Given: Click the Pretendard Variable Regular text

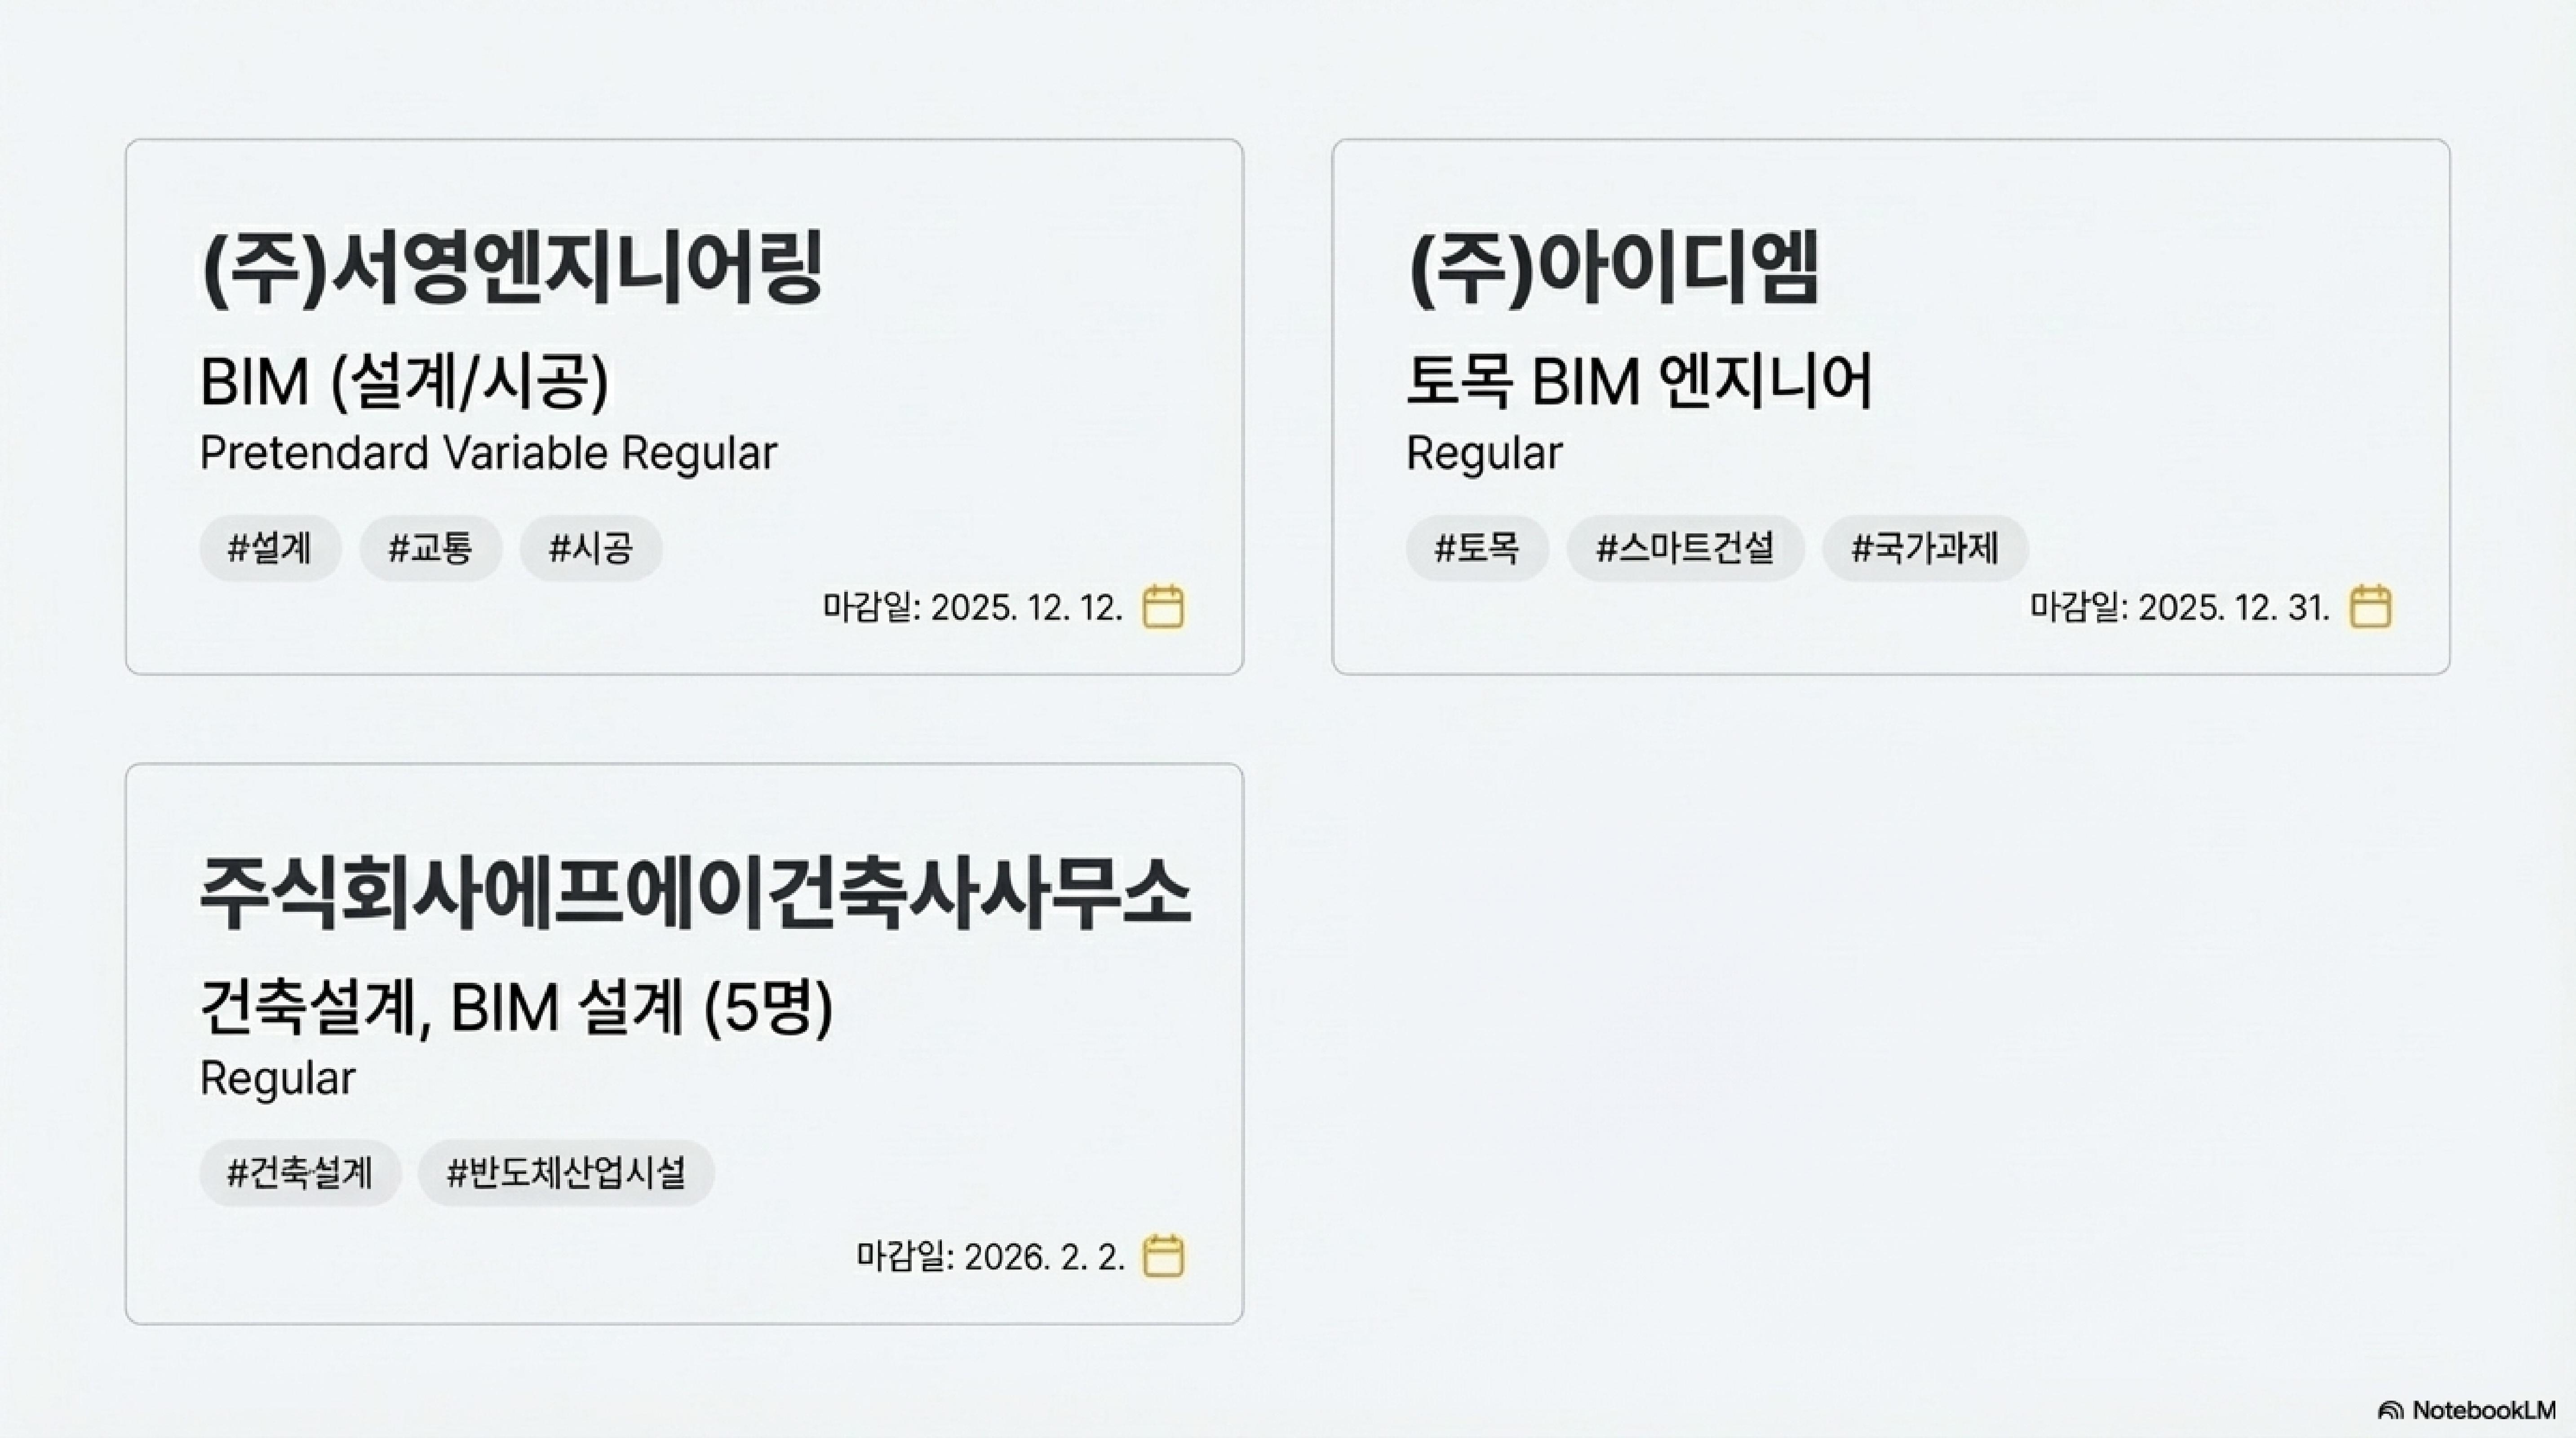Looking at the screenshot, I should 488,453.
